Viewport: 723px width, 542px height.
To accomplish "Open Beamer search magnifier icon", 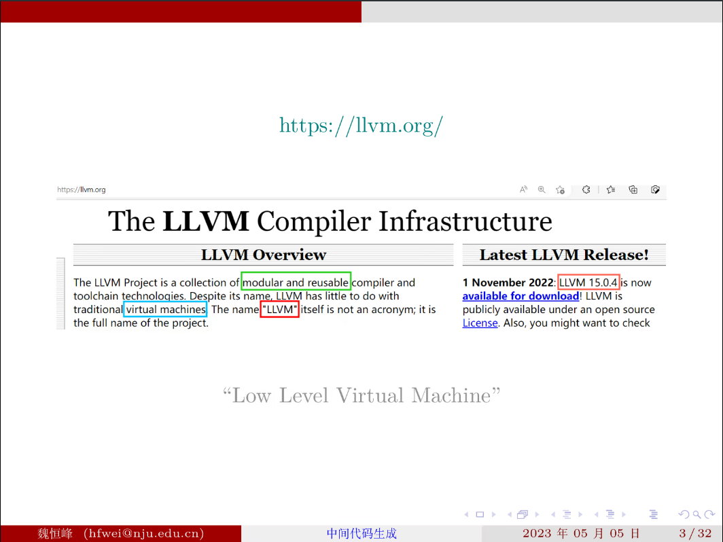I will pos(696,514).
